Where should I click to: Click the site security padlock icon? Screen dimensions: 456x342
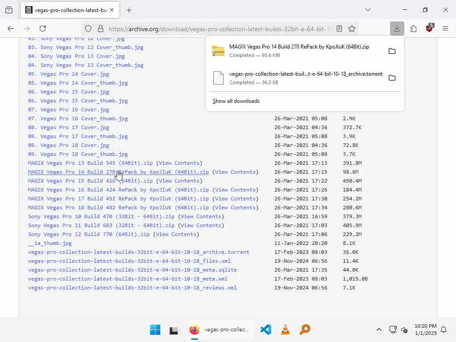pos(101,28)
